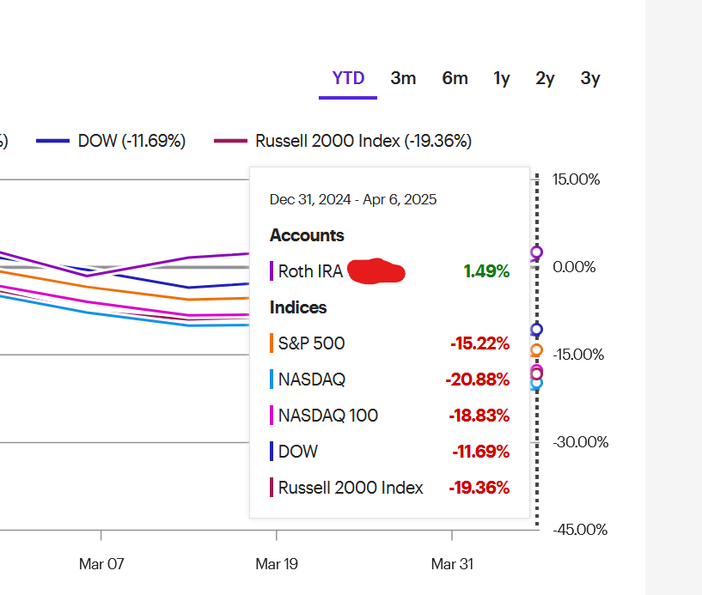Click the Russell 2000 Index tooltip row
The height and width of the screenshot is (595, 702).
pos(389,488)
